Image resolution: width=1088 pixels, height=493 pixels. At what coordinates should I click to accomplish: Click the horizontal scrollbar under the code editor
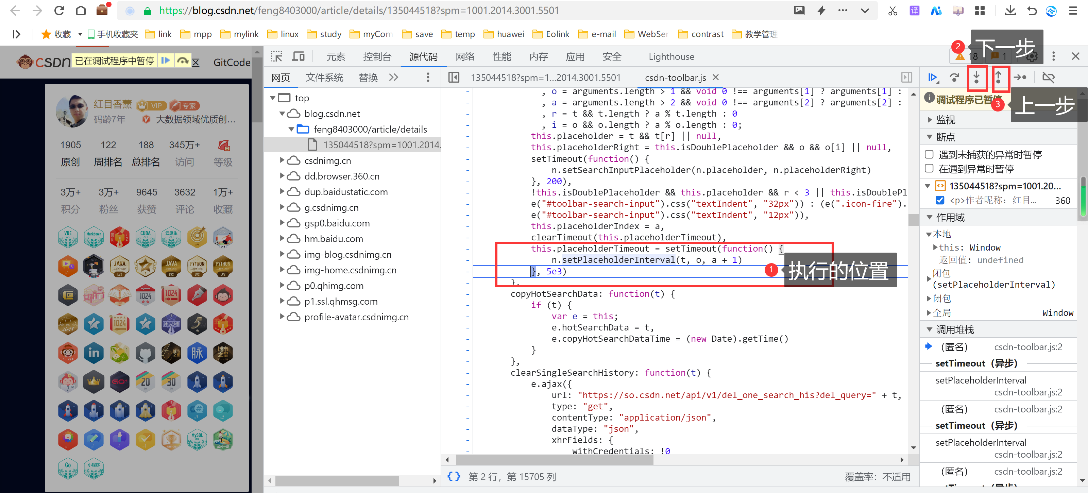556,460
